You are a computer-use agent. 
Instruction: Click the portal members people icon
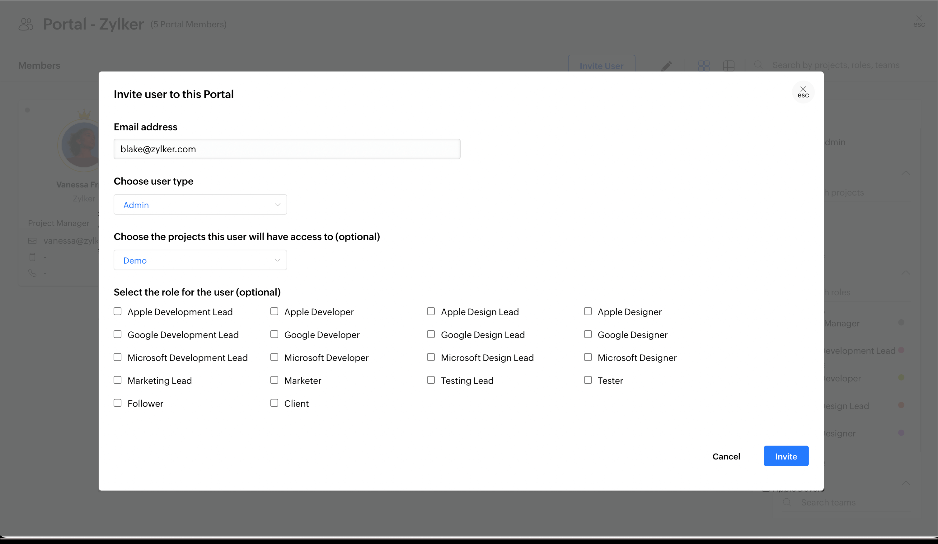coord(26,24)
